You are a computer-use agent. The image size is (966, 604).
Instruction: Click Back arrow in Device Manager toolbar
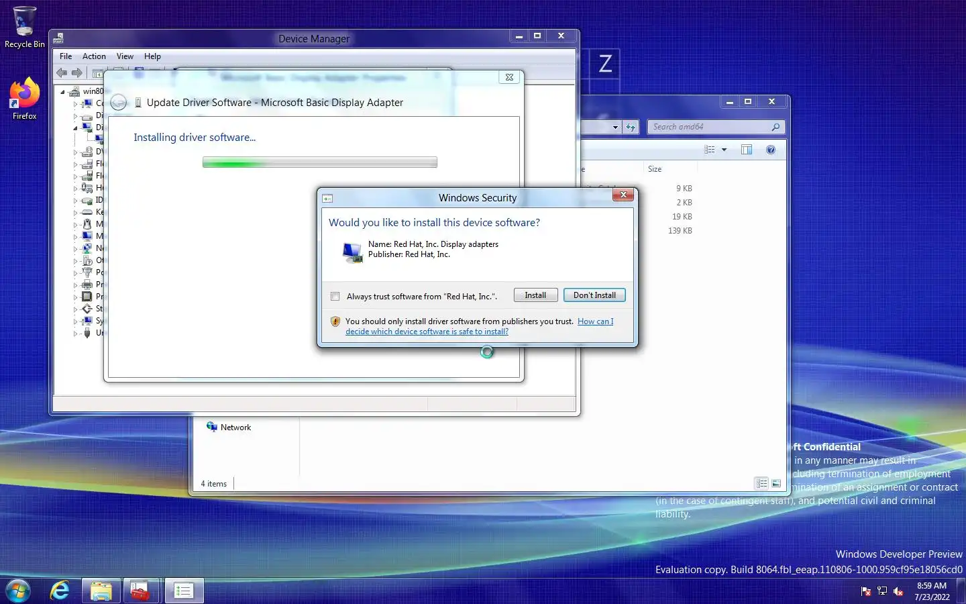[x=62, y=72]
